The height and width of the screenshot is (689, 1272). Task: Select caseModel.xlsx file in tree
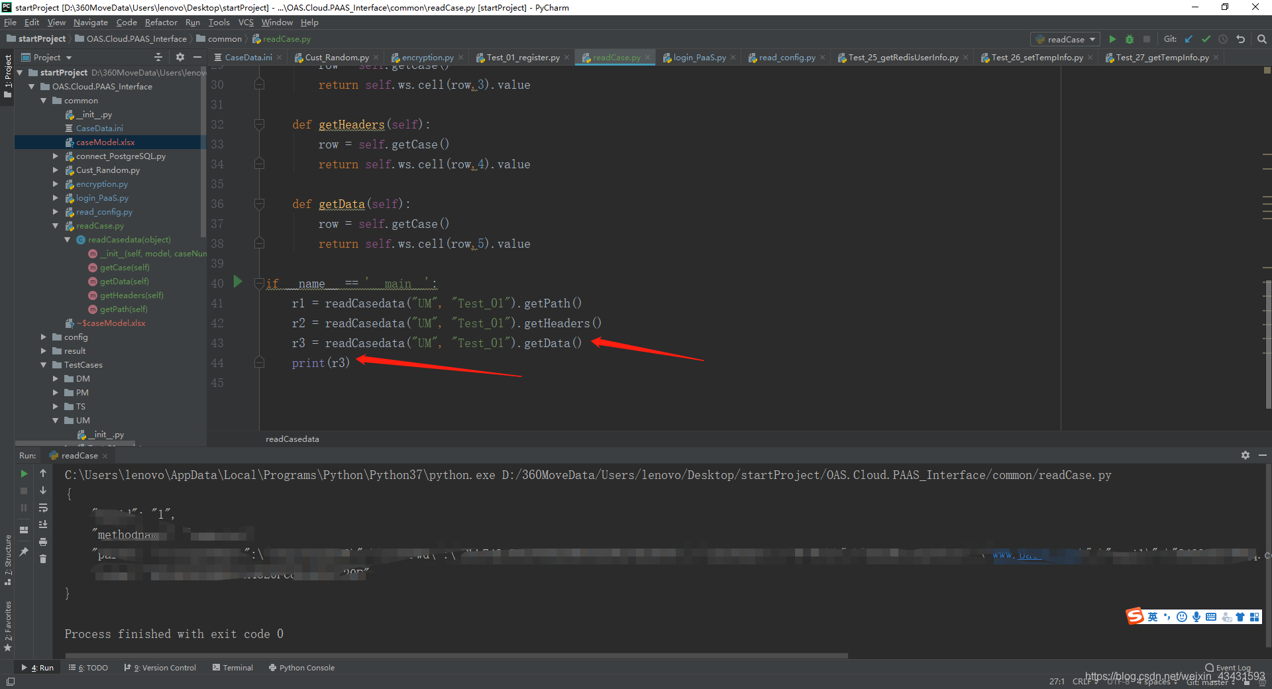point(105,142)
